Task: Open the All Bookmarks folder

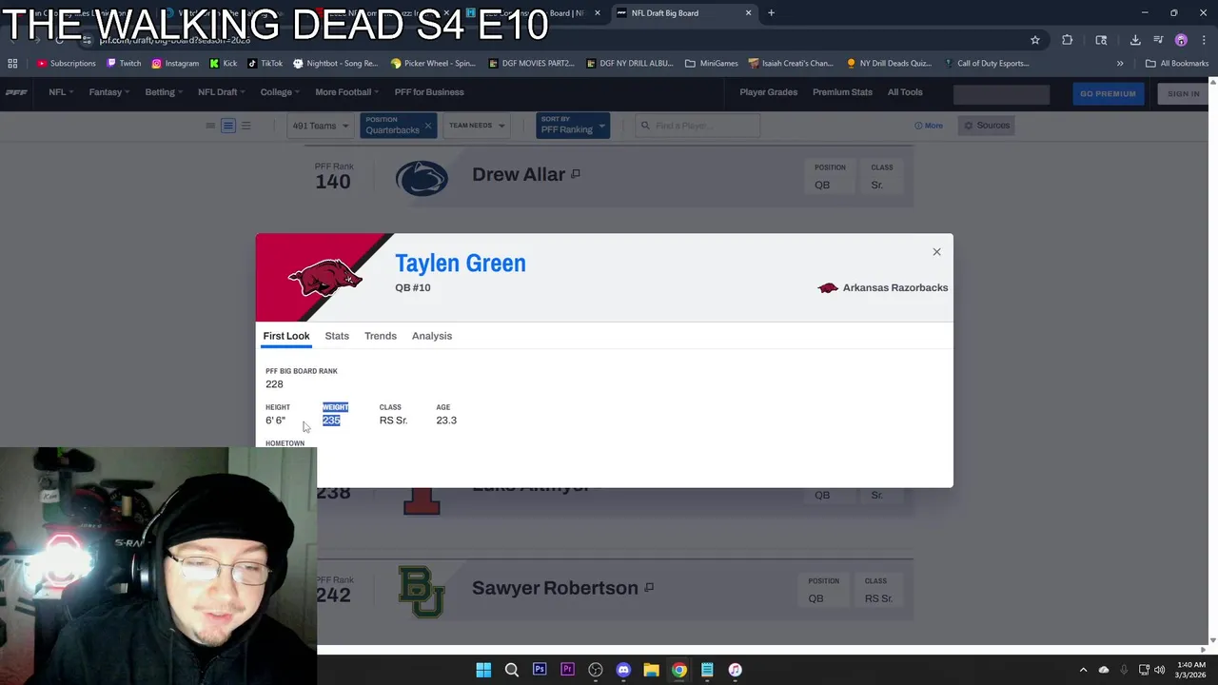Action: 1177,64
